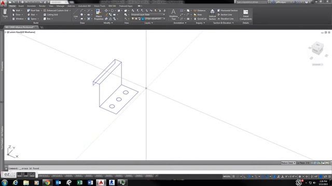Measure with the Distance tool
Image resolution: width=332 pixels, height=186 pixels.
click(x=199, y=10)
